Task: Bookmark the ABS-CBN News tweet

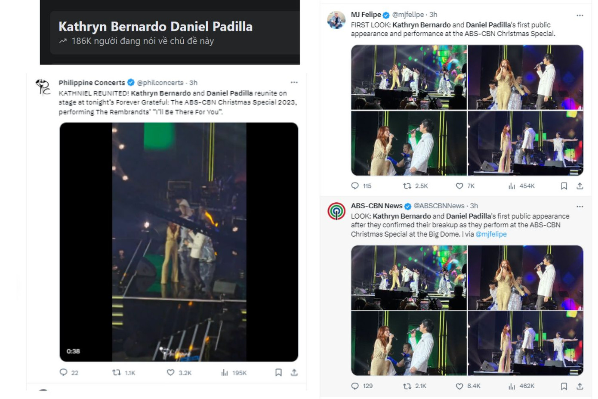Action: click(x=564, y=386)
